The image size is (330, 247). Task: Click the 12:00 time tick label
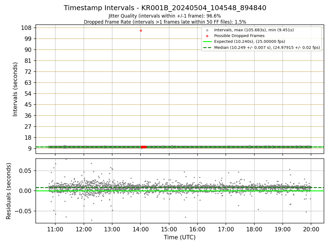pos(84,229)
